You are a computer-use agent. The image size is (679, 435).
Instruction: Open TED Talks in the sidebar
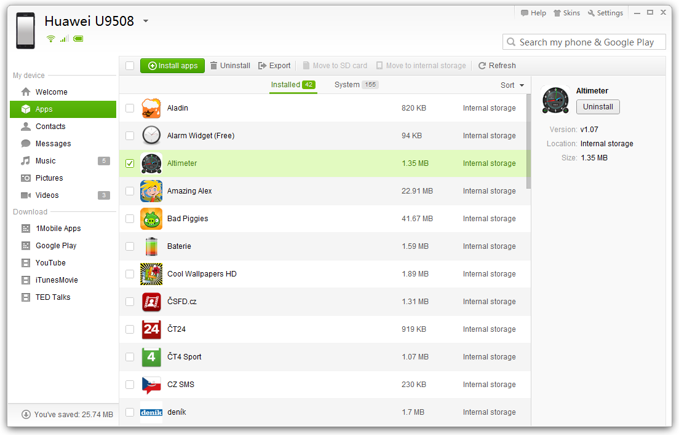tap(63, 297)
